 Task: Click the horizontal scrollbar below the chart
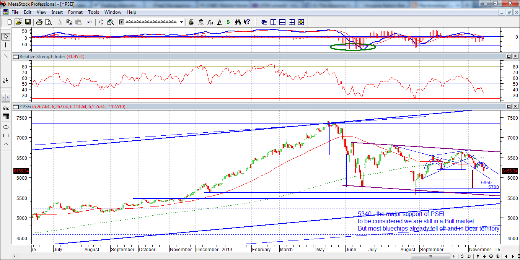(431, 255)
